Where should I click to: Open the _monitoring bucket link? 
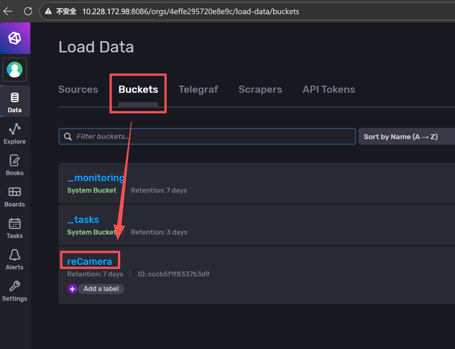[95, 178]
